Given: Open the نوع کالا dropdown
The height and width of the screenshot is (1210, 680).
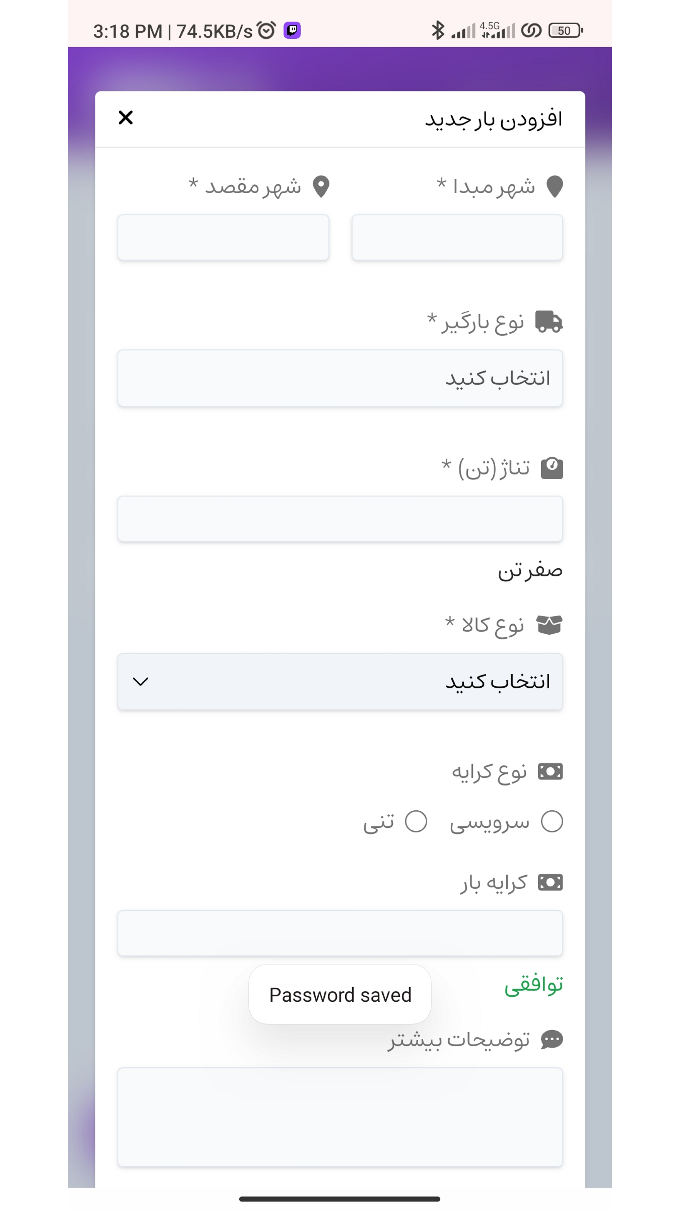Looking at the screenshot, I should 340,682.
